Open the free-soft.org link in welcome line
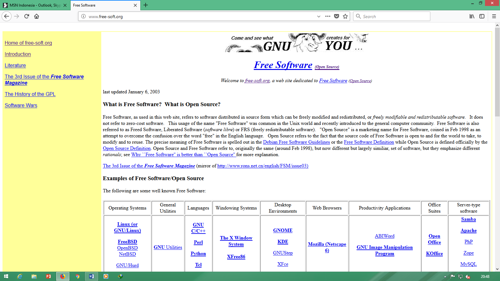Image resolution: width=500 pixels, height=281 pixels. coord(257,81)
